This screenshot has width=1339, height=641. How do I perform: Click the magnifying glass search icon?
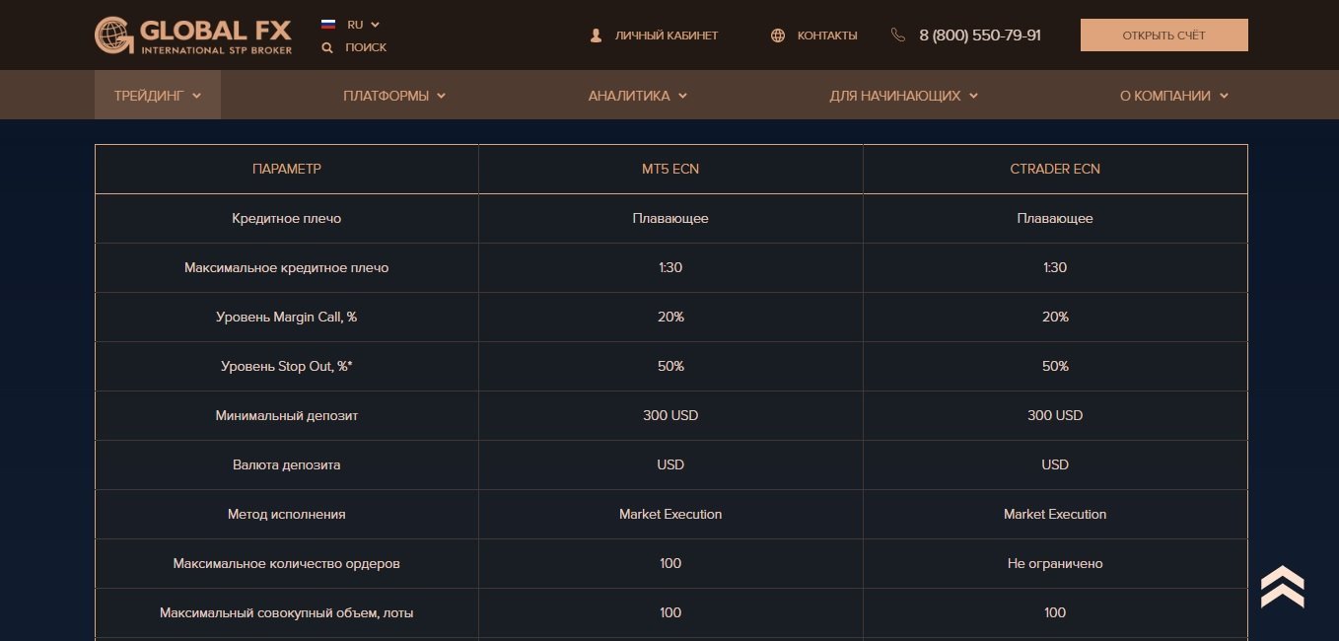tap(327, 47)
